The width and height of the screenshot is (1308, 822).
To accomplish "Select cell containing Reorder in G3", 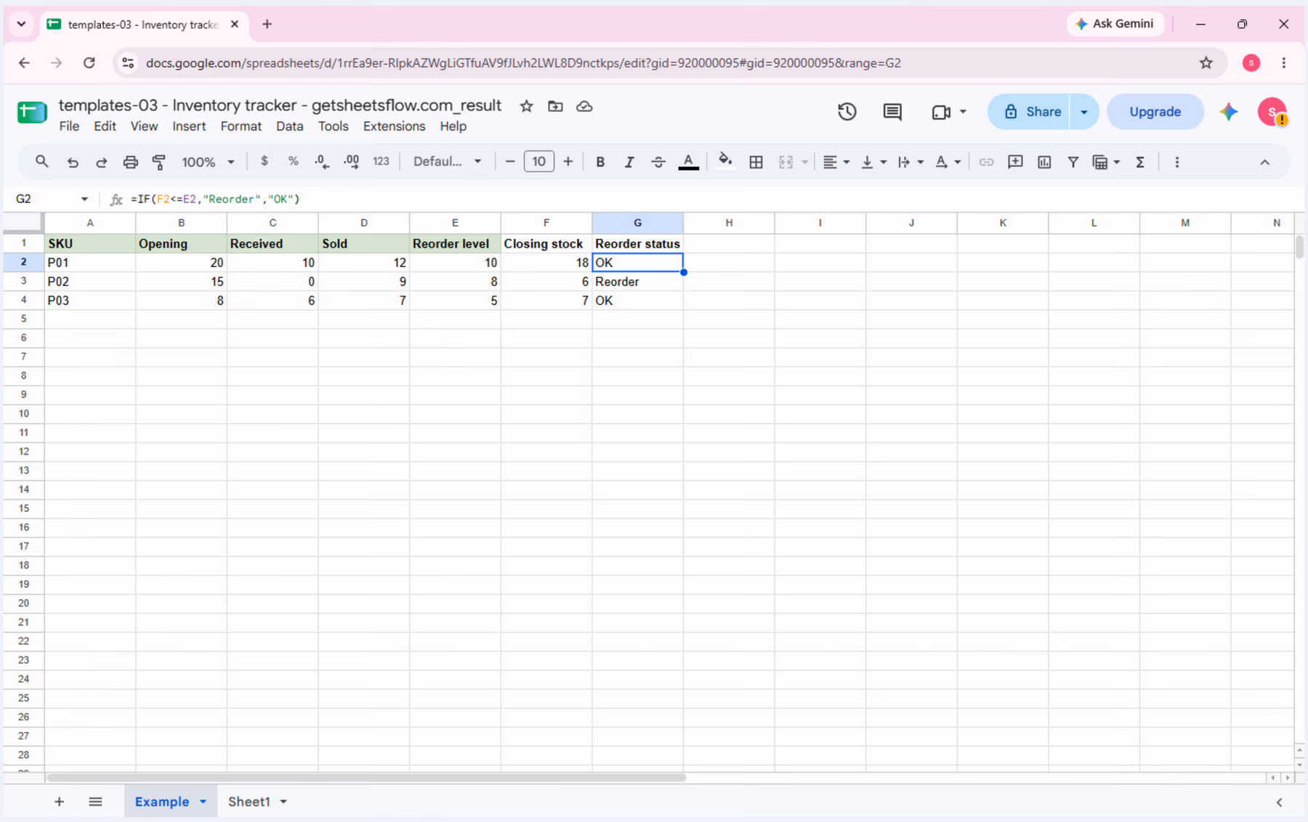I will 637,282.
